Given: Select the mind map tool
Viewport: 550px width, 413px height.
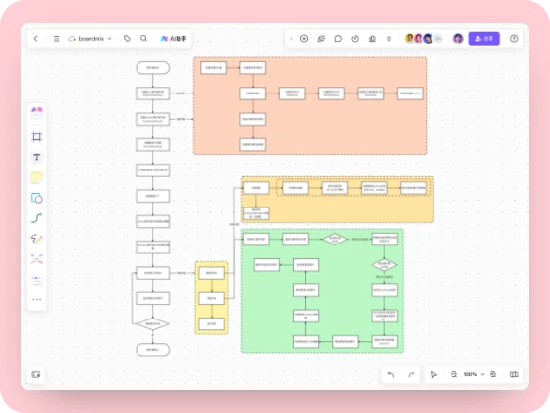Looking at the screenshot, I should point(37,259).
